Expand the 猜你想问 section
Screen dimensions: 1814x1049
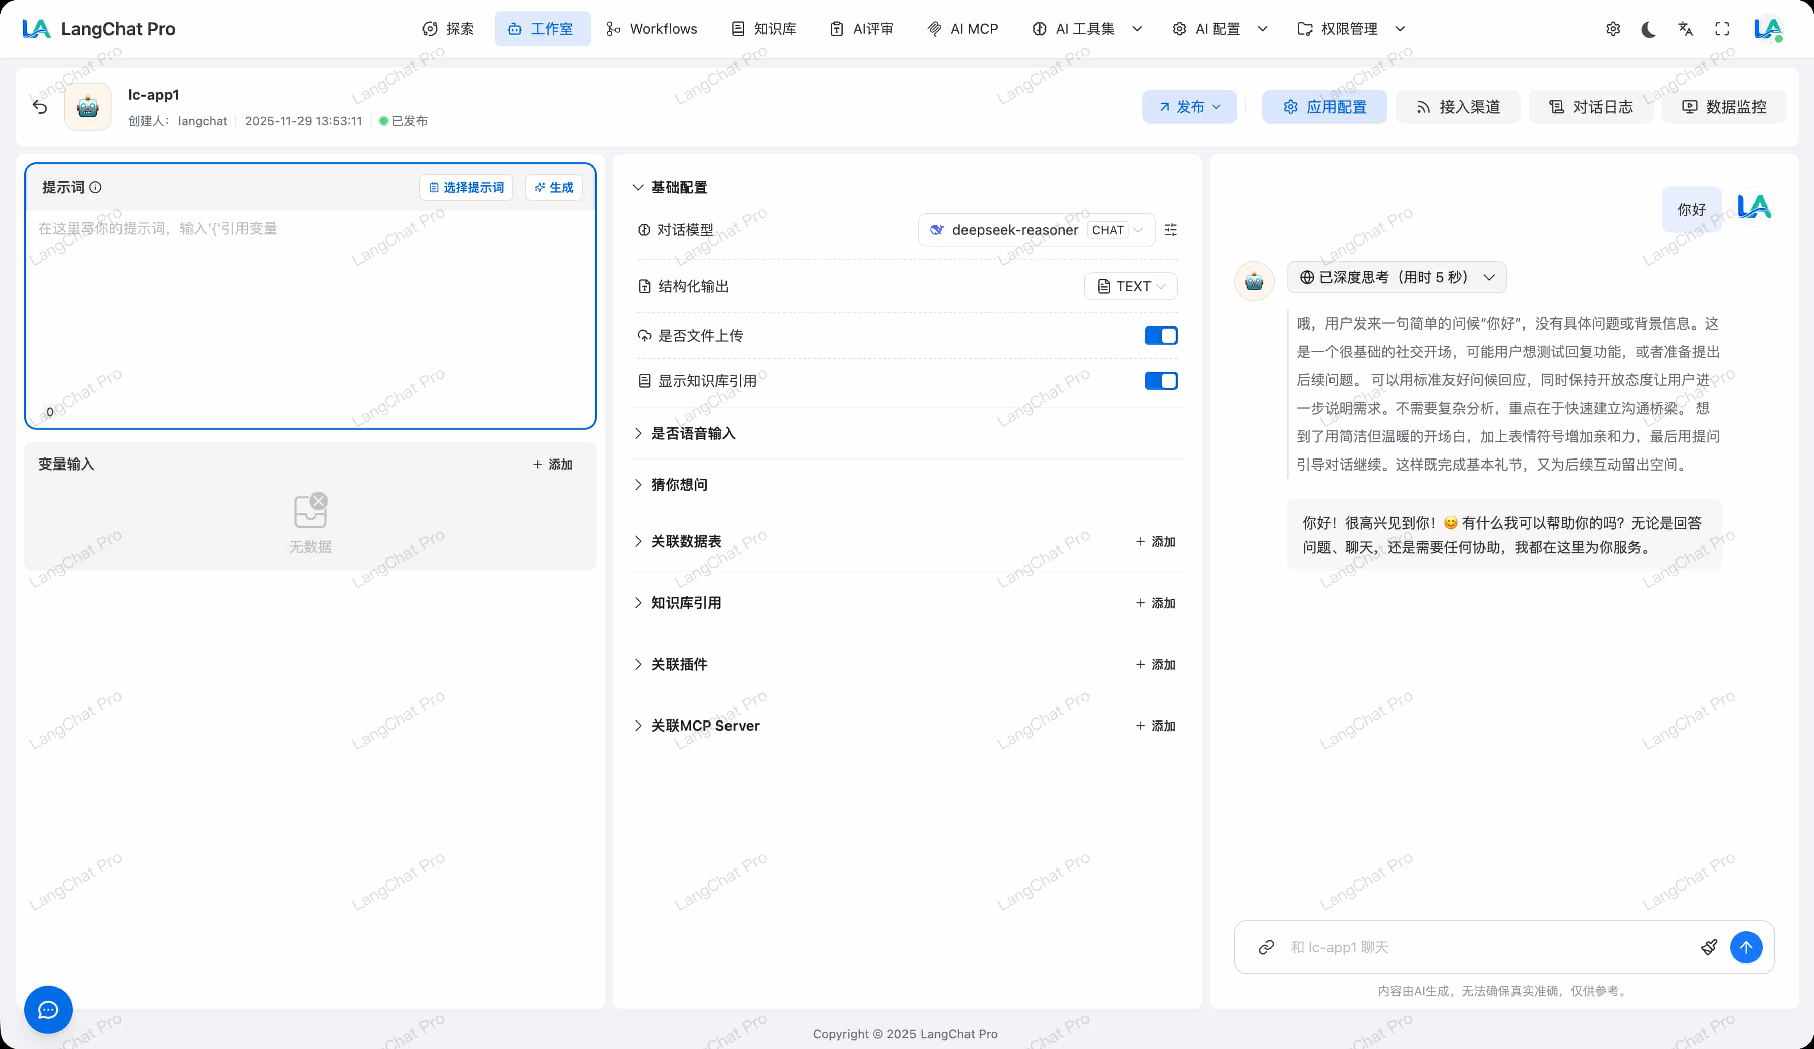point(679,485)
